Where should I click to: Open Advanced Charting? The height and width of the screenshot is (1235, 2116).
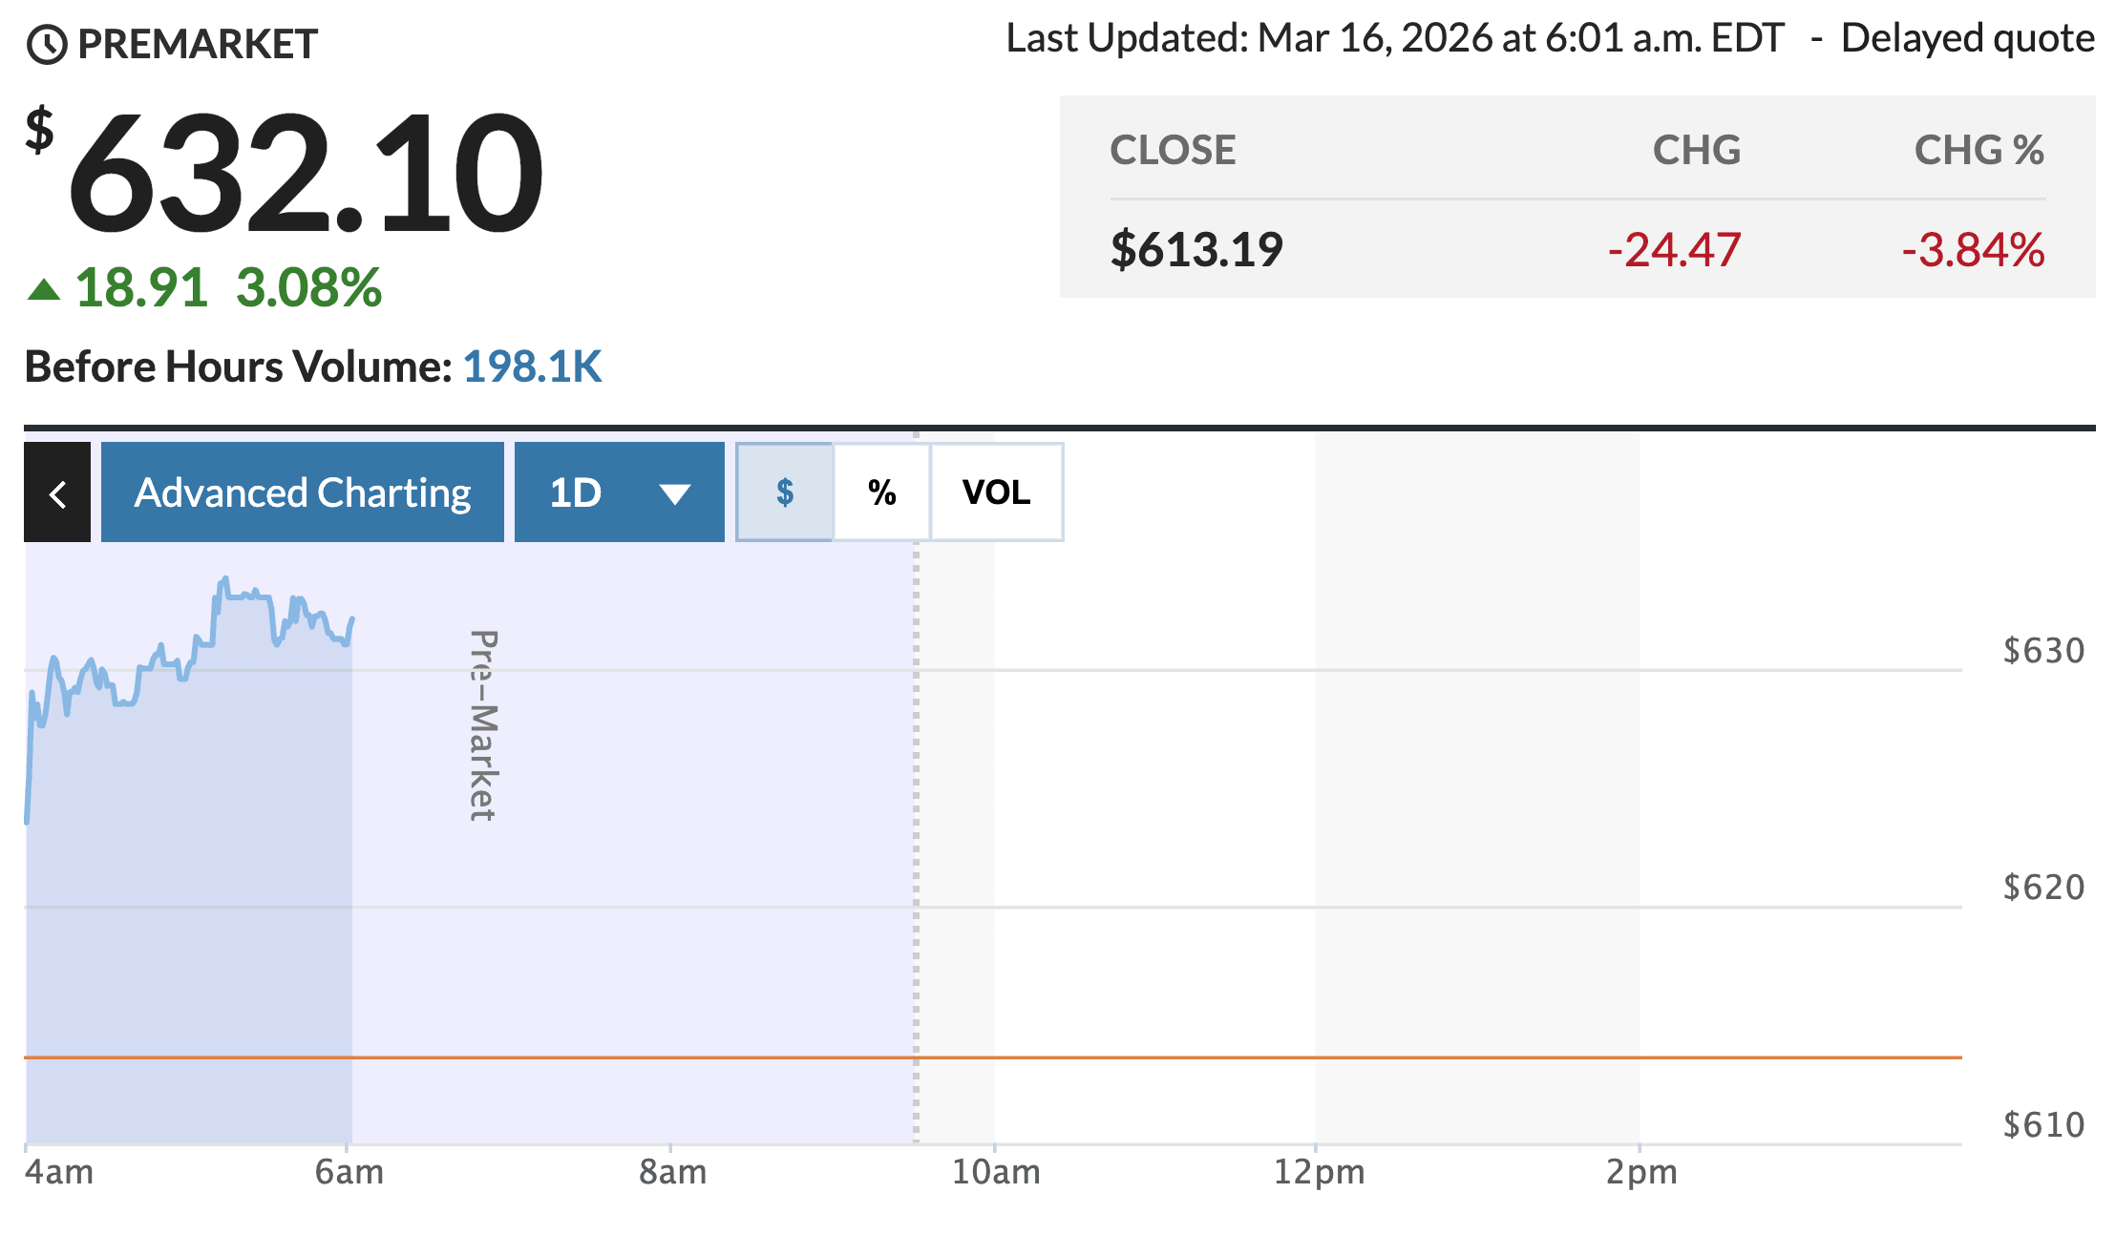pyautogui.click(x=303, y=492)
